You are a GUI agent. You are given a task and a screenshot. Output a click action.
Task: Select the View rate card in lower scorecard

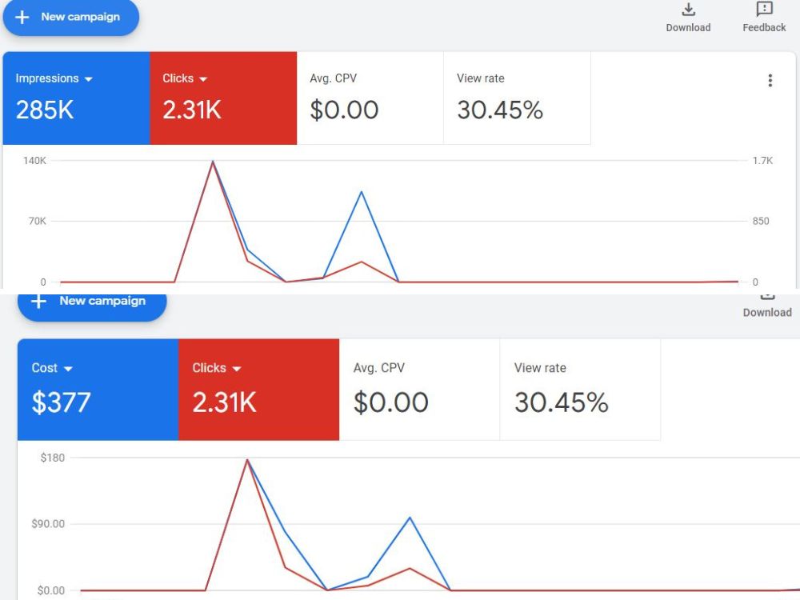coord(580,390)
